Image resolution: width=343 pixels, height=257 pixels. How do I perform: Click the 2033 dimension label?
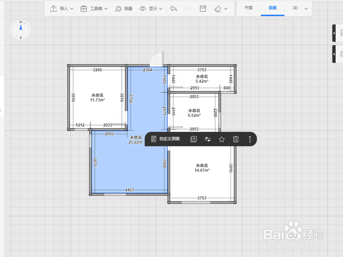pyautogui.click(x=108, y=125)
